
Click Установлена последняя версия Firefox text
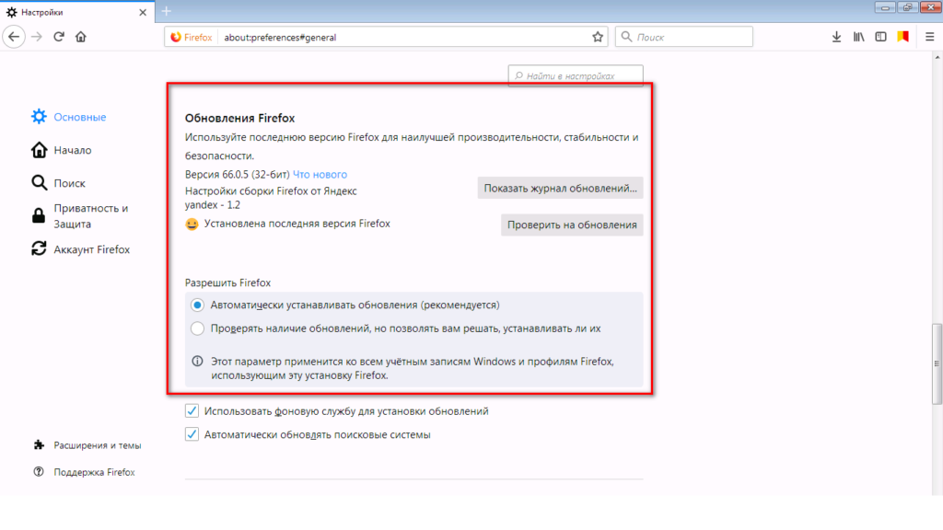297,224
